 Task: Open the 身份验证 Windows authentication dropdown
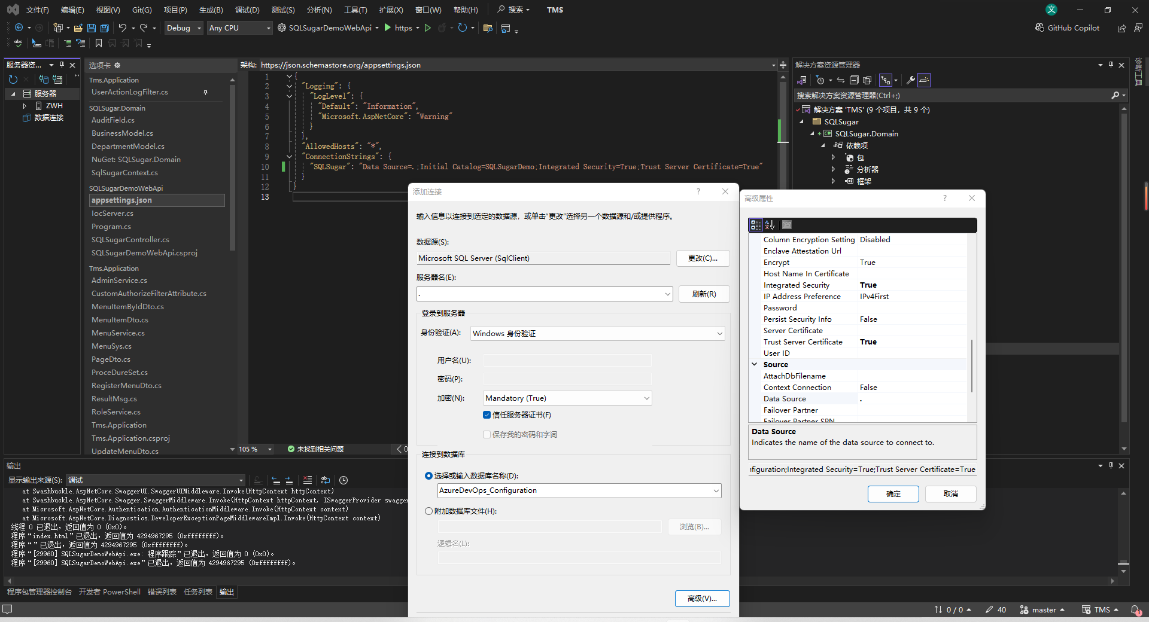tap(719, 333)
